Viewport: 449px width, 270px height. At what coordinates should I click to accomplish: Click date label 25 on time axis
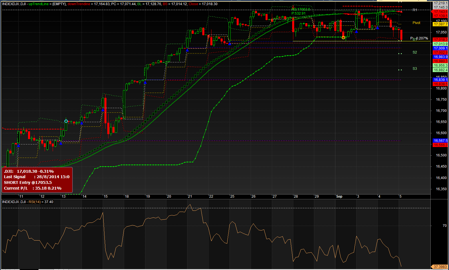[232, 196]
